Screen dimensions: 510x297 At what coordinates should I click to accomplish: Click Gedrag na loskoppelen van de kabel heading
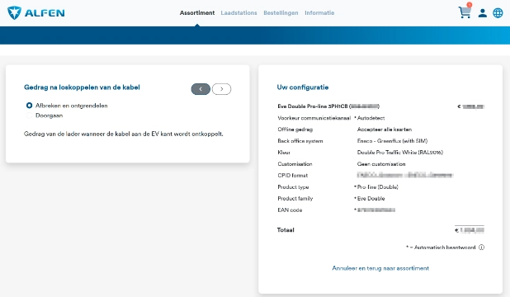[x=82, y=87]
